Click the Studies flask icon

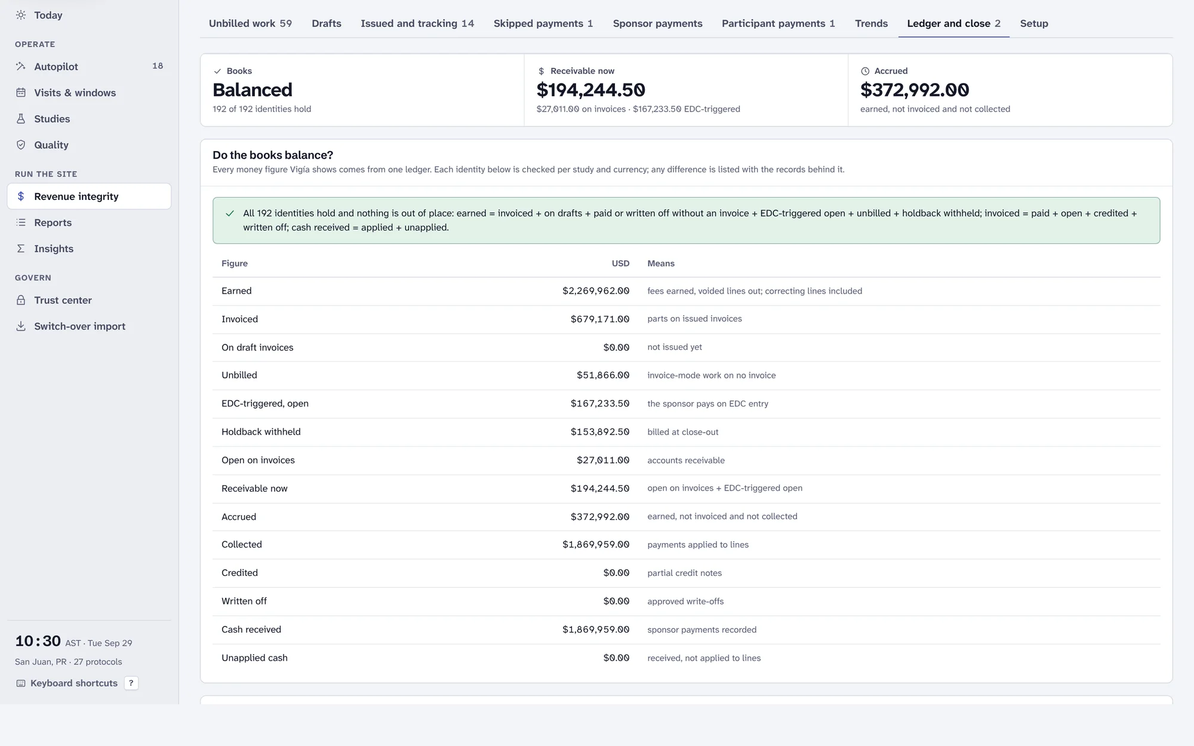tap(21, 119)
